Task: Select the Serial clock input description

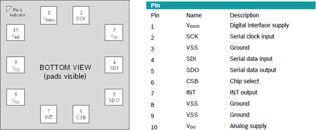Action: [252, 36]
